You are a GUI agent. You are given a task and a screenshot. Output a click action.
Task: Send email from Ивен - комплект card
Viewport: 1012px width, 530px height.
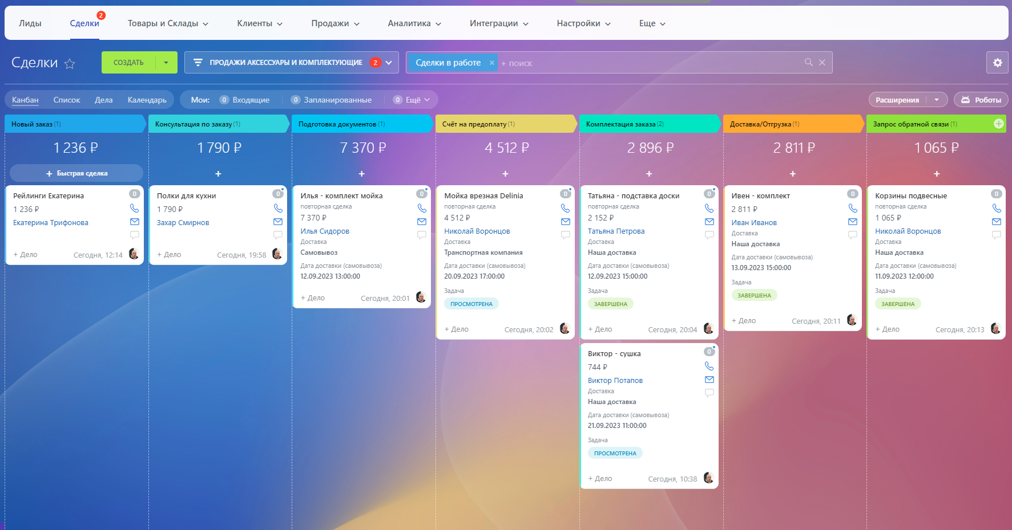click(x=853, y=222)
